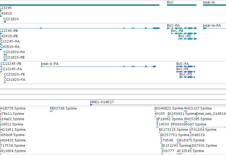The image size is (226, 155).
Task: Select the BicC-RB transcript feature
Action: pyautogui.click(x=184, y=33)
